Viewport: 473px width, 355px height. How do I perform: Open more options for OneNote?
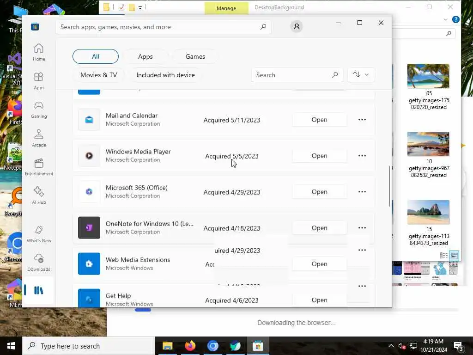(362, 227)
